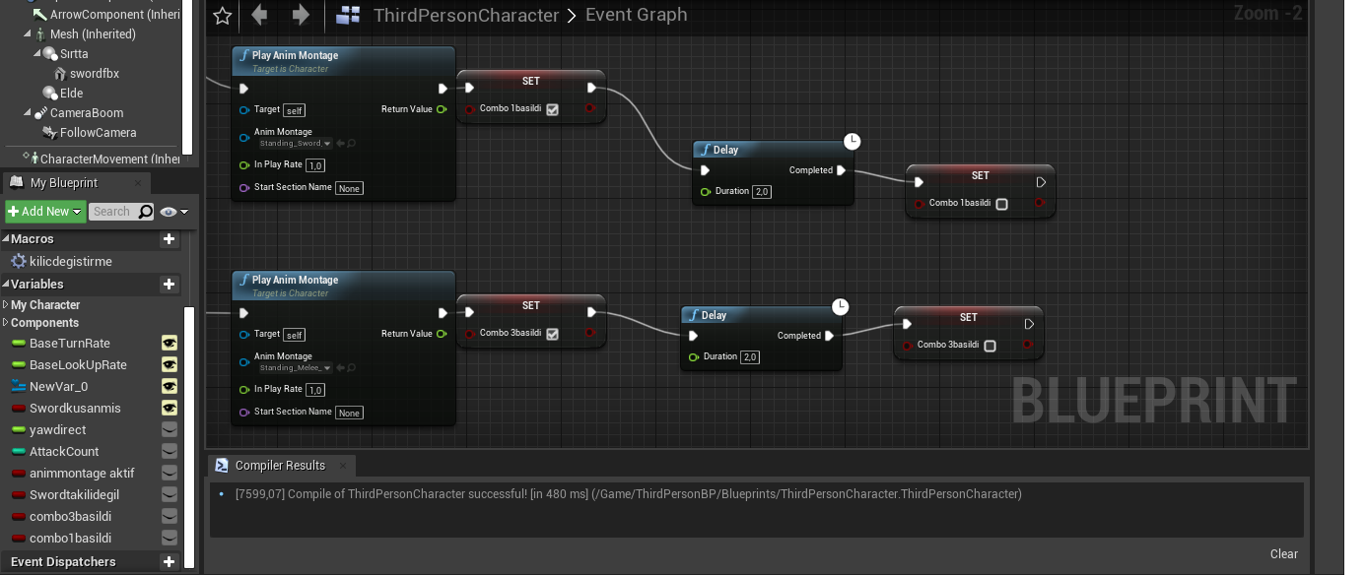The height and width of the screenshot is (575, 1366).
Task: Uncheck Combo 1basildi checkbox in top SET node
Action: pos(552,109)
